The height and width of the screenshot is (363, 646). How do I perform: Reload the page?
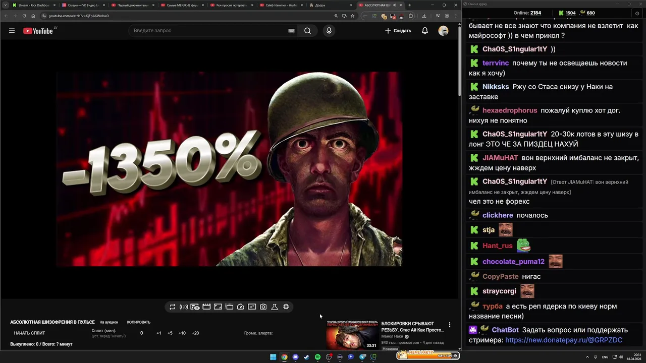pos(24,16)
